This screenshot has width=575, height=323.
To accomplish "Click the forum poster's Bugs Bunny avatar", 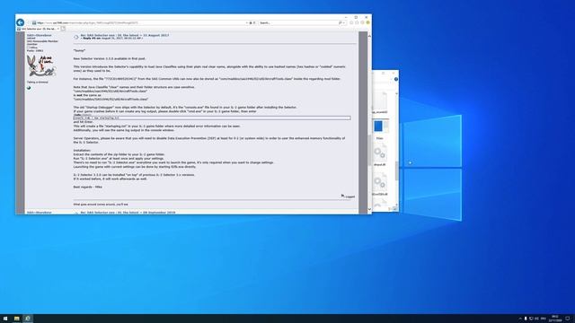I will tap(41, 65).
